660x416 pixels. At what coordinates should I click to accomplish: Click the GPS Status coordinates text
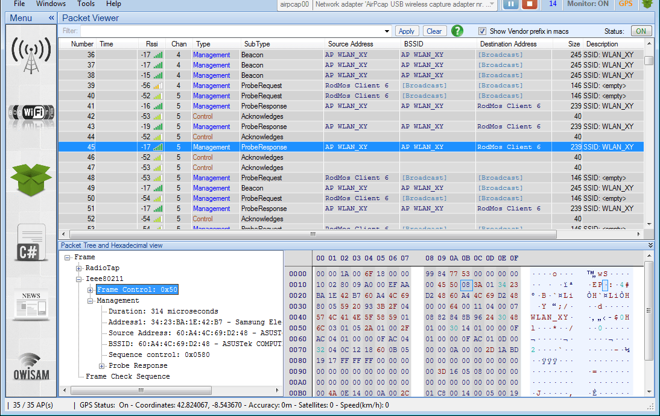click(234, 405)
